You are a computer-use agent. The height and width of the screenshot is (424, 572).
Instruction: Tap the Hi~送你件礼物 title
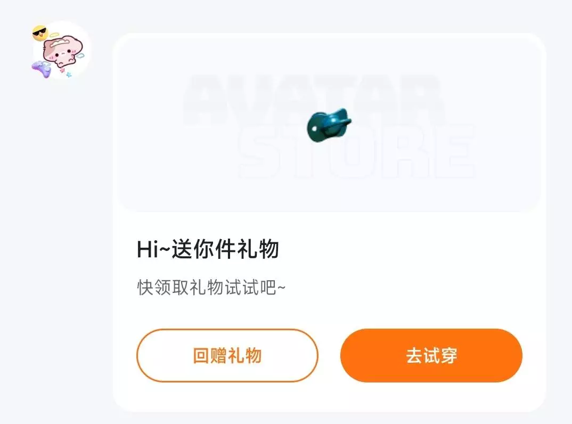click(208, 249)
